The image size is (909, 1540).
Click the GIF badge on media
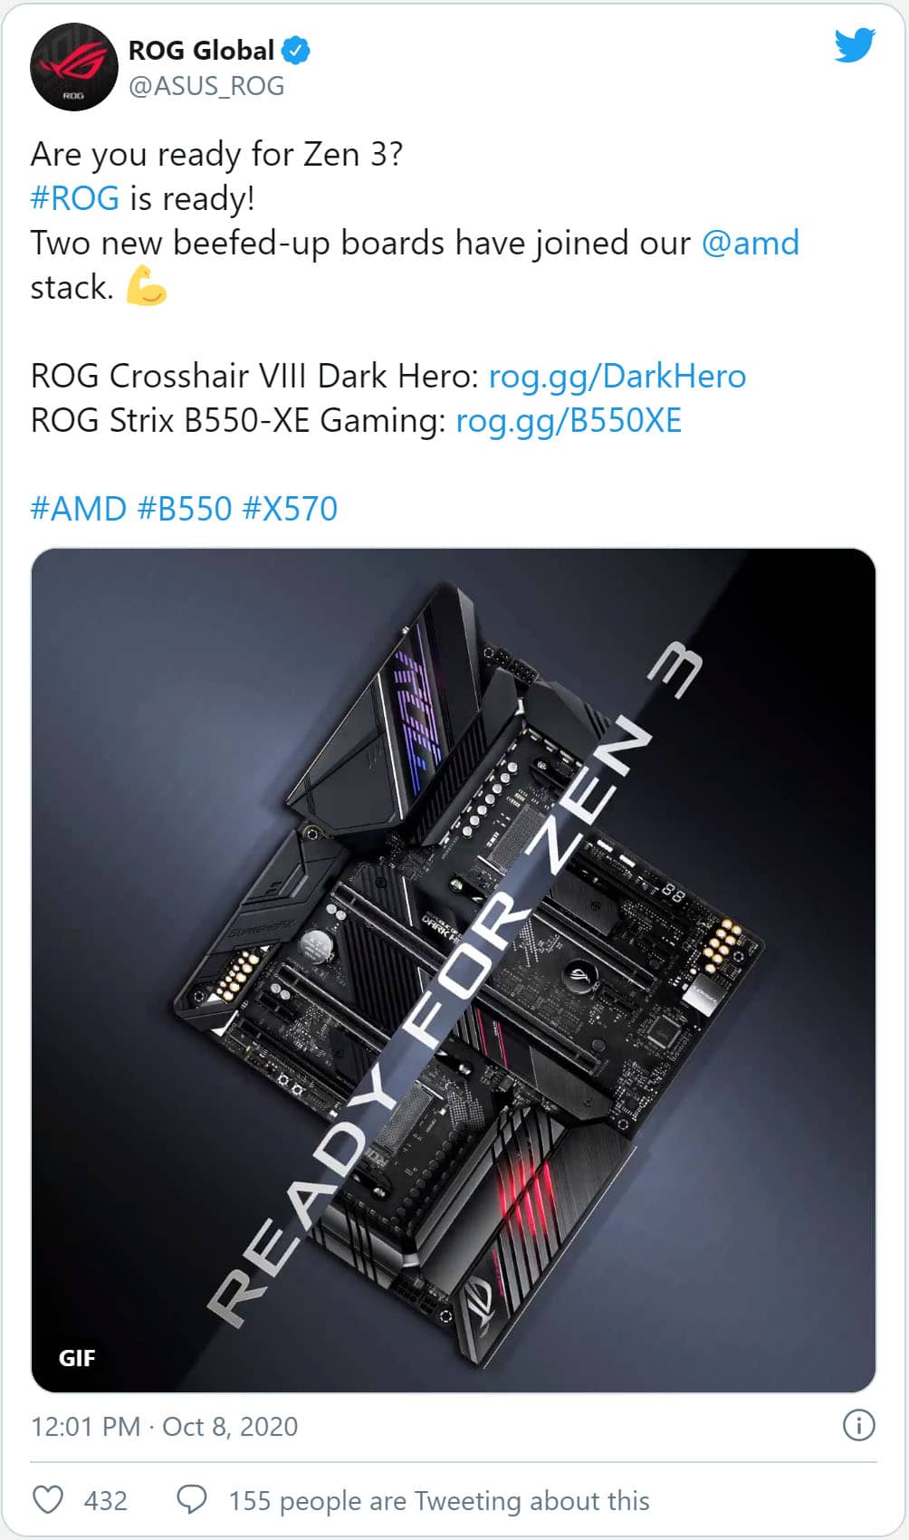coord(77,1357)
